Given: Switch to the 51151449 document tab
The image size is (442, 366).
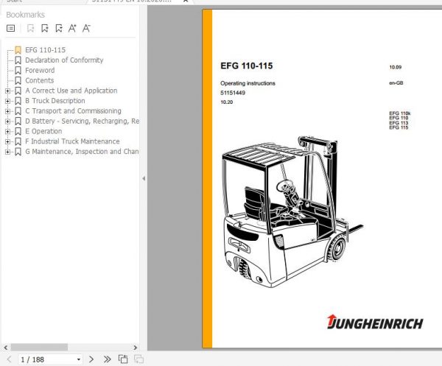Looking at the screenshot, I should (132, 1).
